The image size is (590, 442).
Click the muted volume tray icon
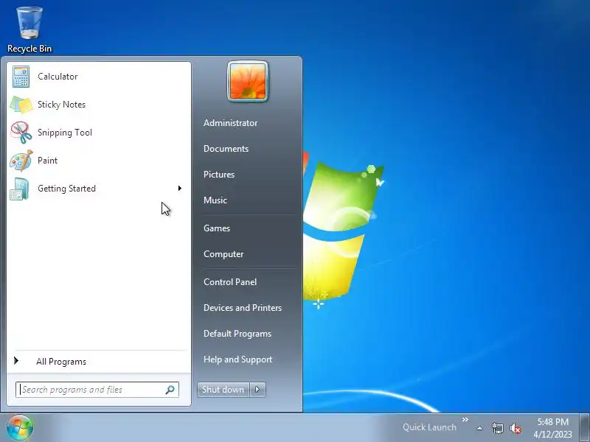[x=516, y=428]
